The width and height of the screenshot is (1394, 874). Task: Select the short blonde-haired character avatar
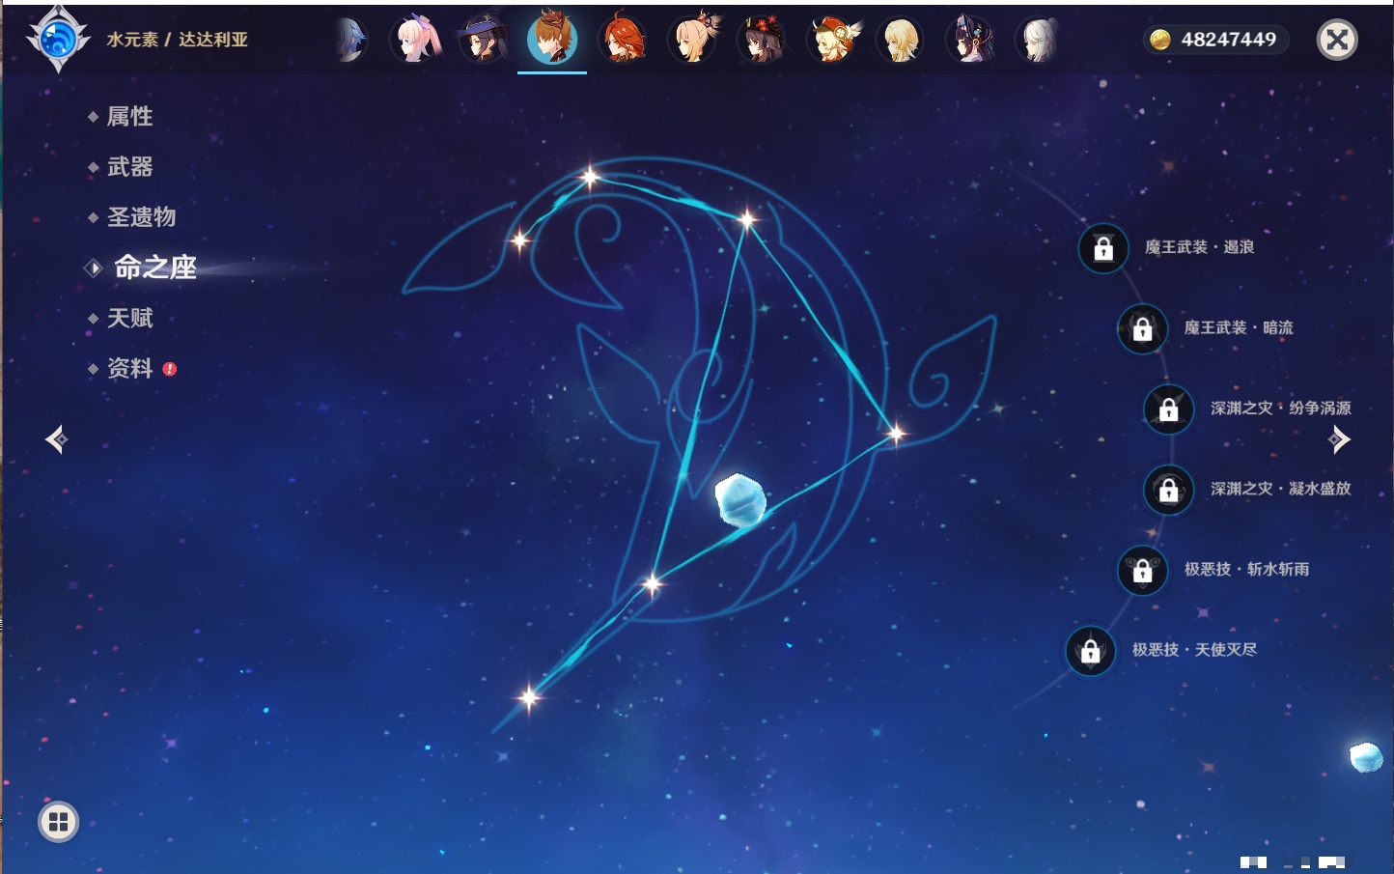[x=901, y=40]
